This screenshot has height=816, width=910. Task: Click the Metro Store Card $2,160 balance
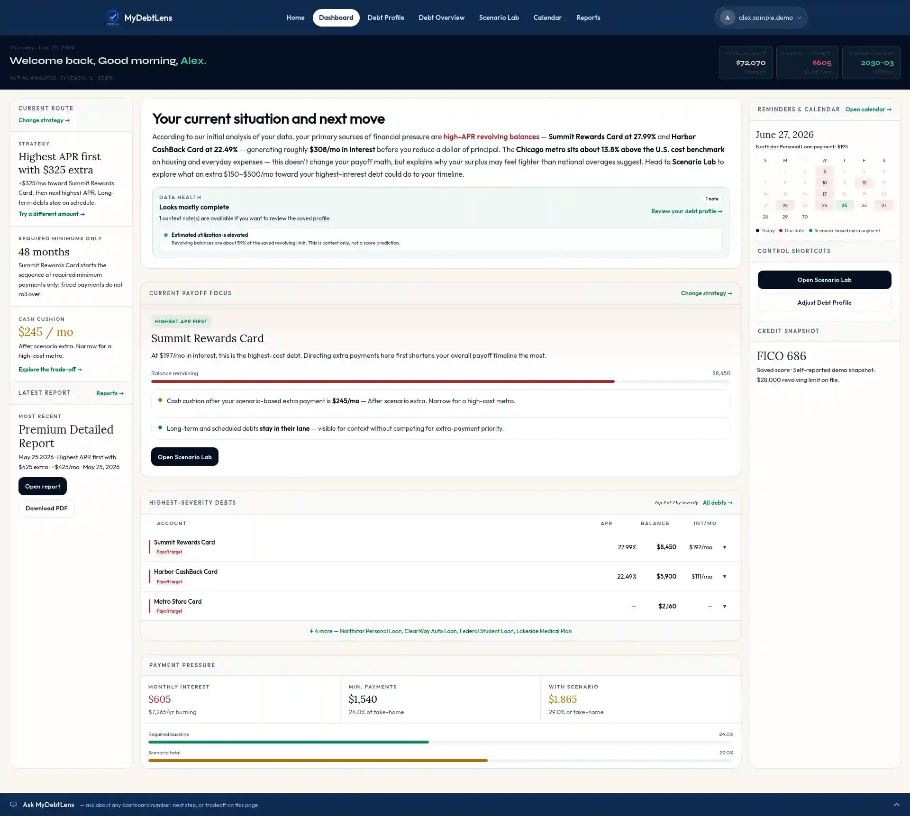[x=667, y=606]
